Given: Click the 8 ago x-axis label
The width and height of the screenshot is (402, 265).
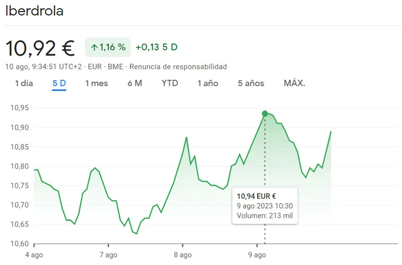Looking at the screenshot, I should pyautogui.click(x=183, y=255).
